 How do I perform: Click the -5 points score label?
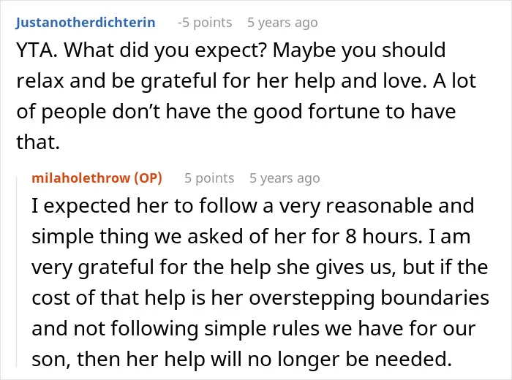point(205,23)
